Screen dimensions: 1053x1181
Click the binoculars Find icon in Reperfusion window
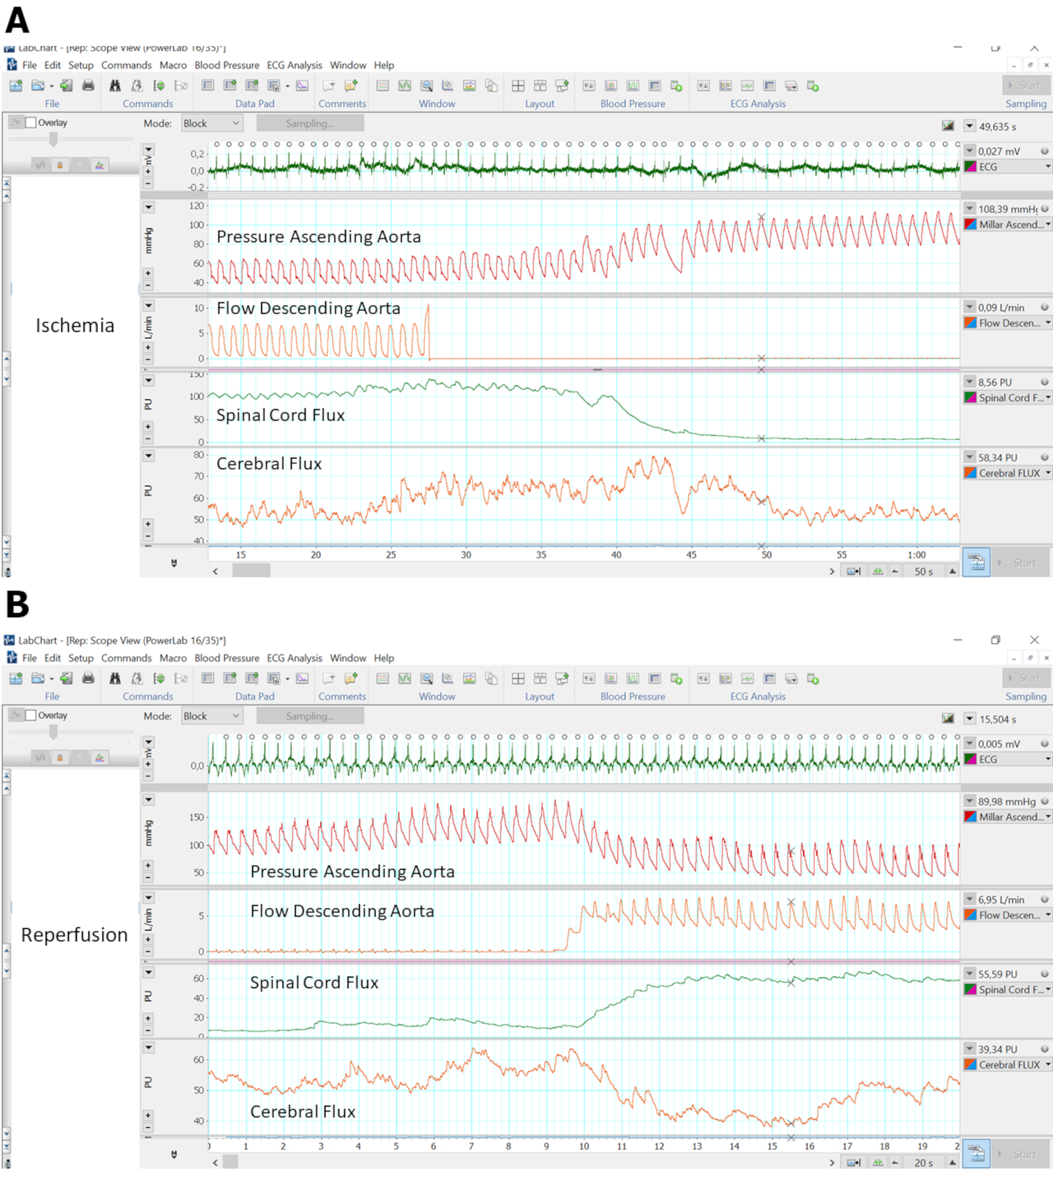point(115,678)
